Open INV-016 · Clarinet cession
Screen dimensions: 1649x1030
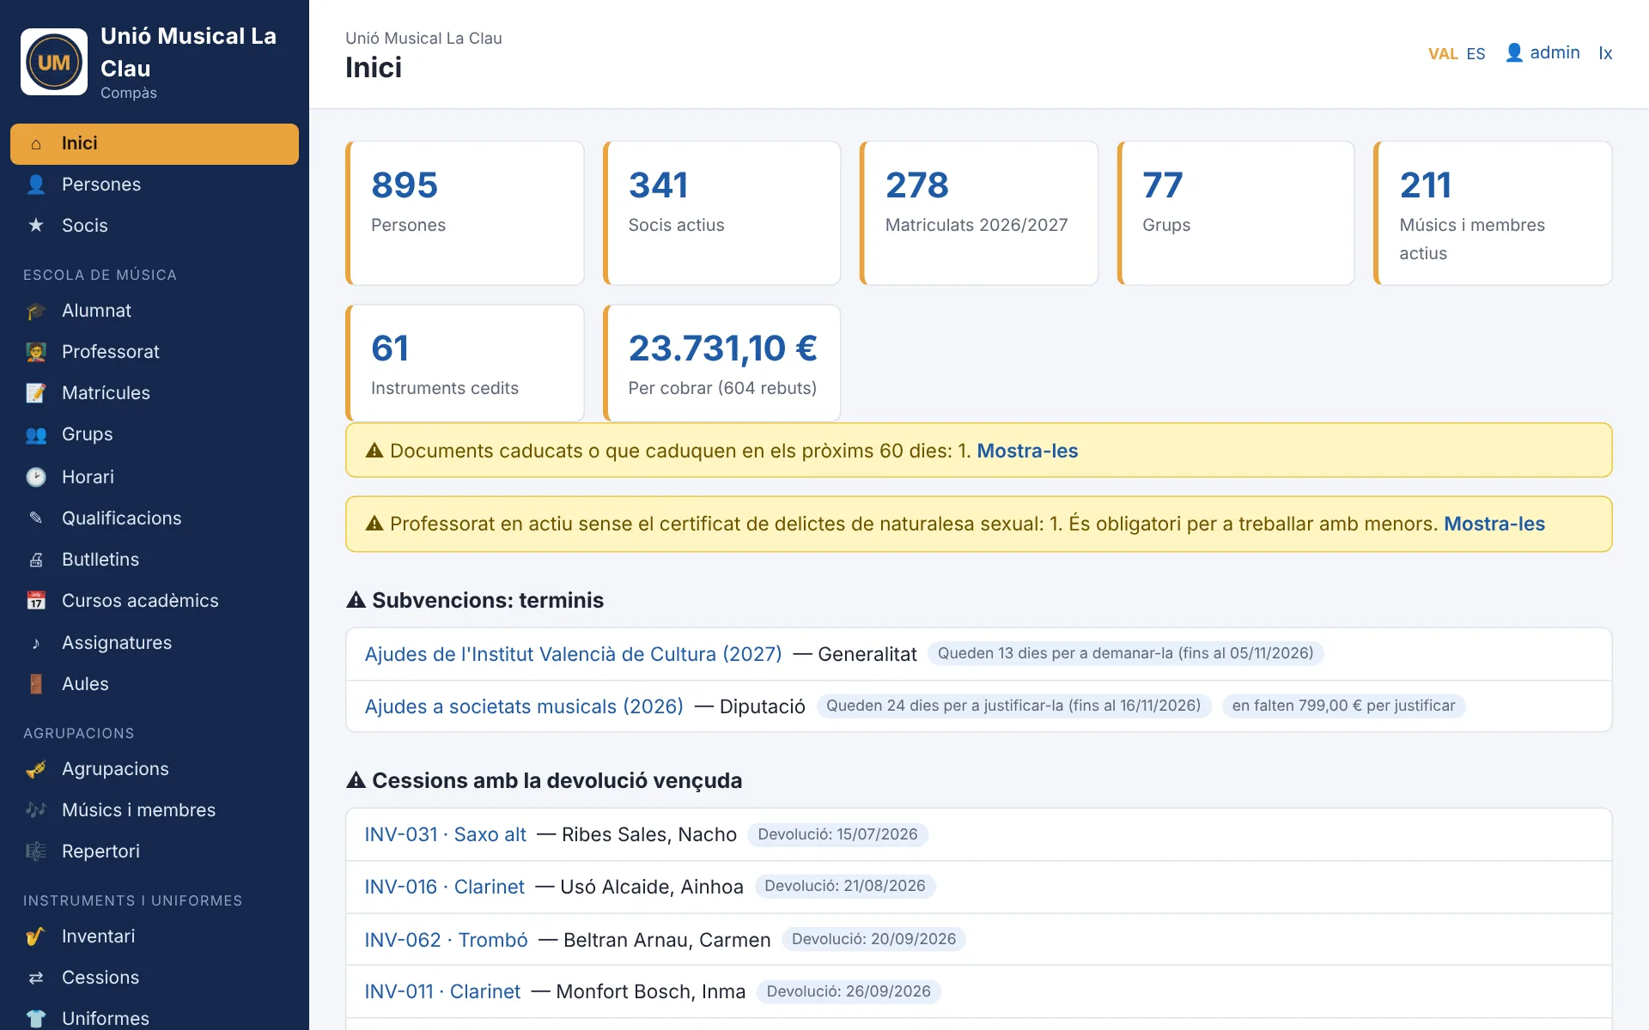tap(444, 887)
